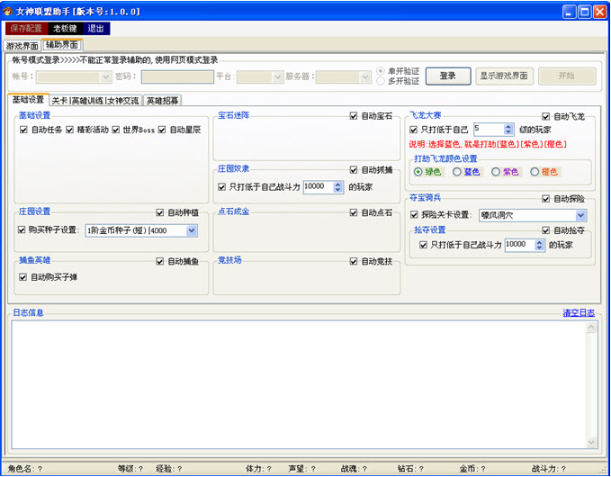Viewport: 611px width, 477px height.
Task: Select the 紫色 dragon color radio button
Action: 495,172
